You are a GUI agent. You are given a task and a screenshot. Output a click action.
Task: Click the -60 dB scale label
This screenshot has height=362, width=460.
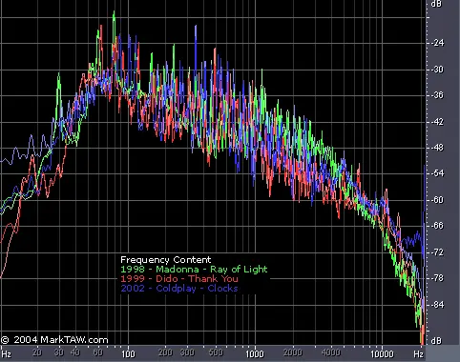[x=438, y=200]
